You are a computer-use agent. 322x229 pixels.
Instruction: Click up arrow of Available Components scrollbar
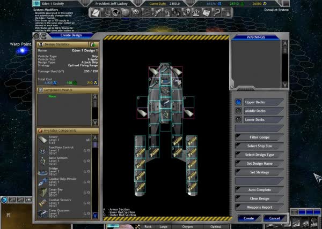95,139
